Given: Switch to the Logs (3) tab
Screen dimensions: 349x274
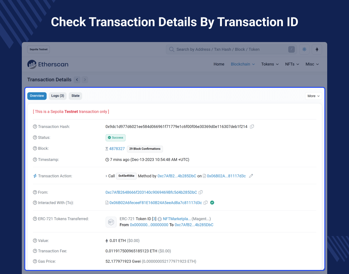Looking at the screenshot, I should [x=58, y=96].
